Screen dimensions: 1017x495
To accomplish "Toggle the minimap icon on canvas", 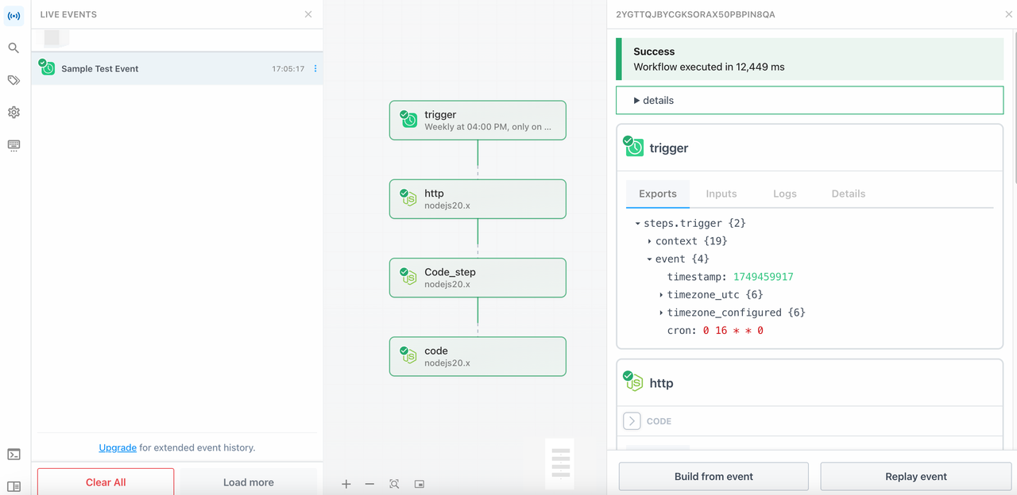I will [x=420, y=484].
